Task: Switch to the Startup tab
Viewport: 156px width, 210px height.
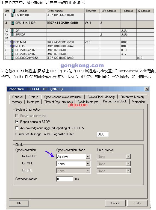Action: coord(33,97)
